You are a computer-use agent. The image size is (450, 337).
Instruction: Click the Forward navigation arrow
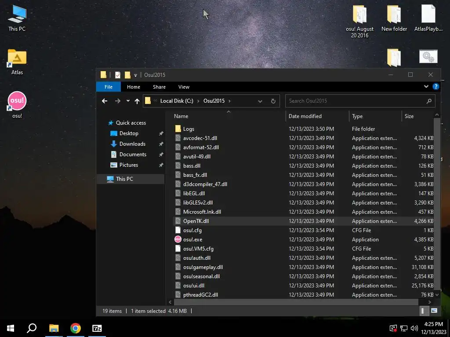click(x=118, y=101)
